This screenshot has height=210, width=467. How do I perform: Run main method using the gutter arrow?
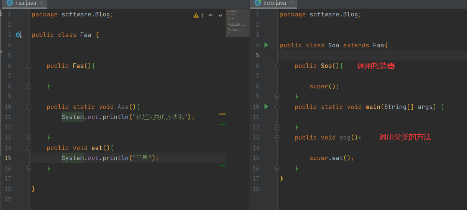266,107
